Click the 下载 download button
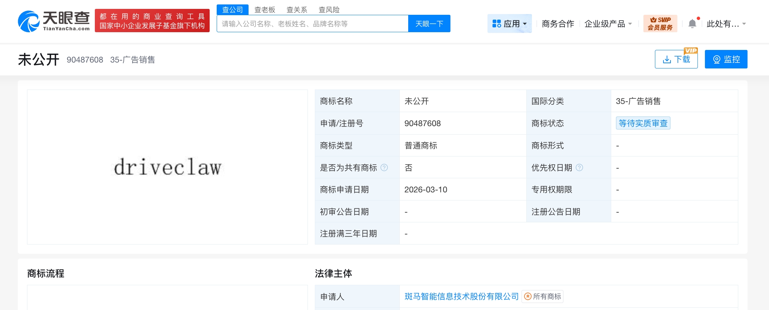This screenshot has width=769, height=310. click(x=676, y=59)
